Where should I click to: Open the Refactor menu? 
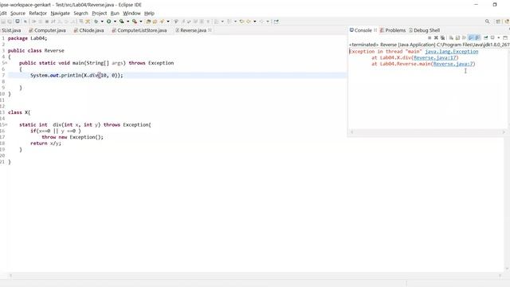[x=37, y=14]
